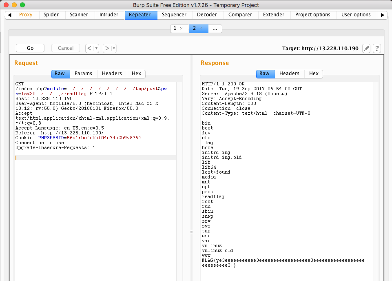Place cursor on empty request body line
The image size is (392, 281).
[x=95, y=158]
